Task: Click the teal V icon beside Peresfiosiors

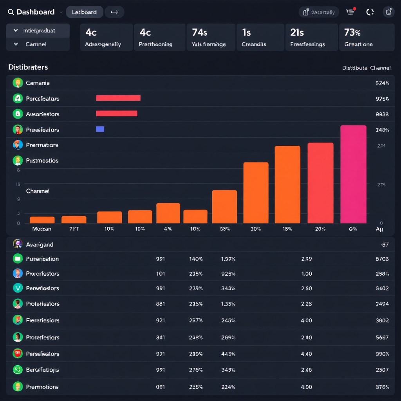Action: [x=18, y=288]
